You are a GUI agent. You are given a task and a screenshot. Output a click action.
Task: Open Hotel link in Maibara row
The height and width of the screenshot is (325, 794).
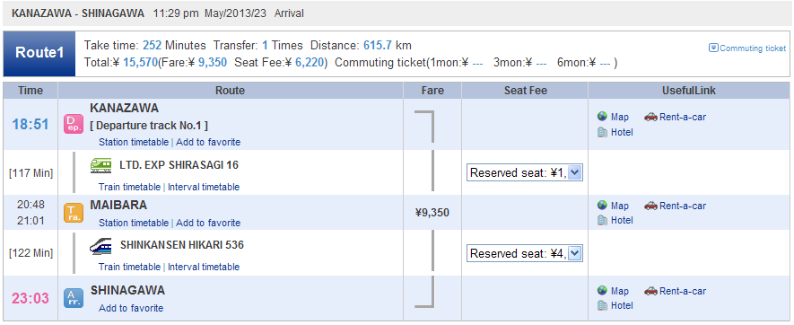(x=622, y=220)
